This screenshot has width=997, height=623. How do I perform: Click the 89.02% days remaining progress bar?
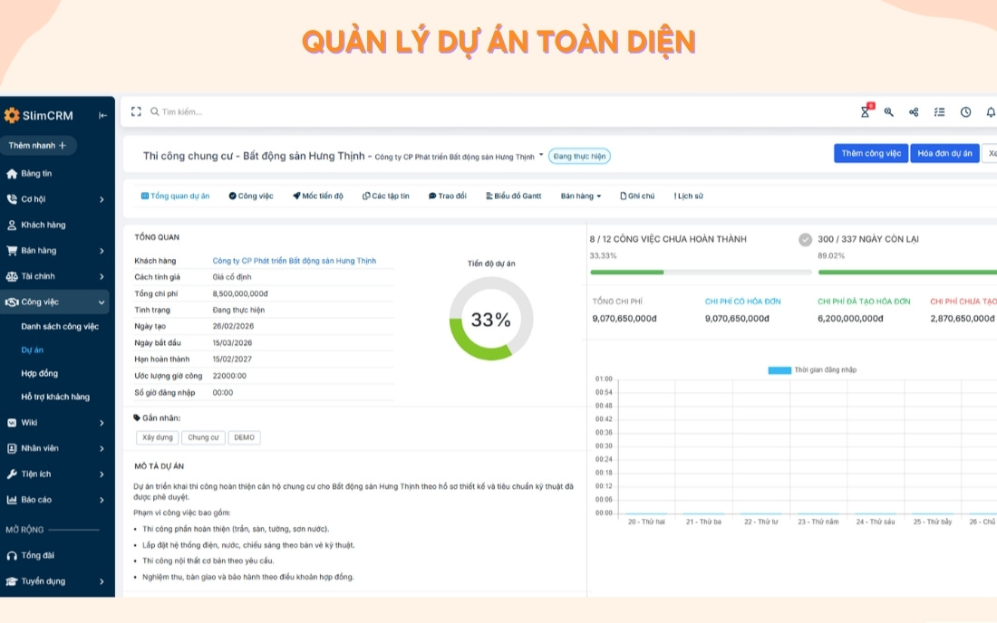point(907,272)
